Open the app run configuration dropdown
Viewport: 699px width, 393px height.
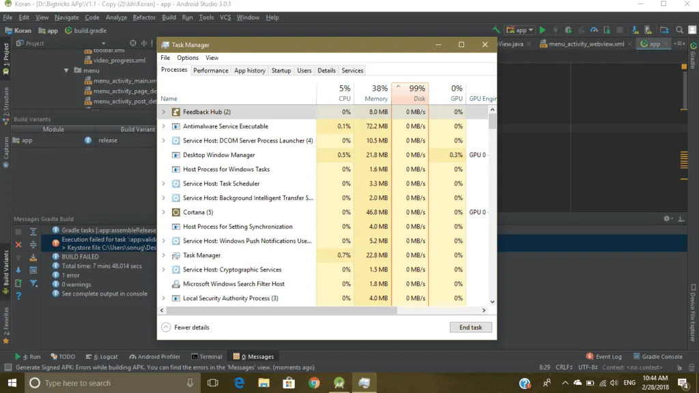pos(519,30)
